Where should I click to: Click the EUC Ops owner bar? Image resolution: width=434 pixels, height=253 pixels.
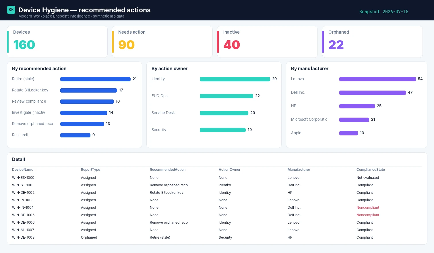(x=226, y=96)
